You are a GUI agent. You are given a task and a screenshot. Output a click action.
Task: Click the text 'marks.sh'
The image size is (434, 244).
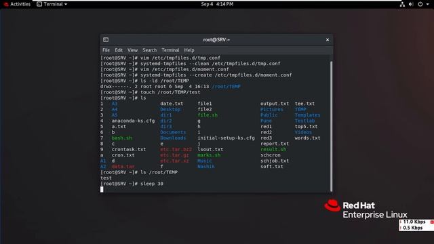click(x=209, y=155)
